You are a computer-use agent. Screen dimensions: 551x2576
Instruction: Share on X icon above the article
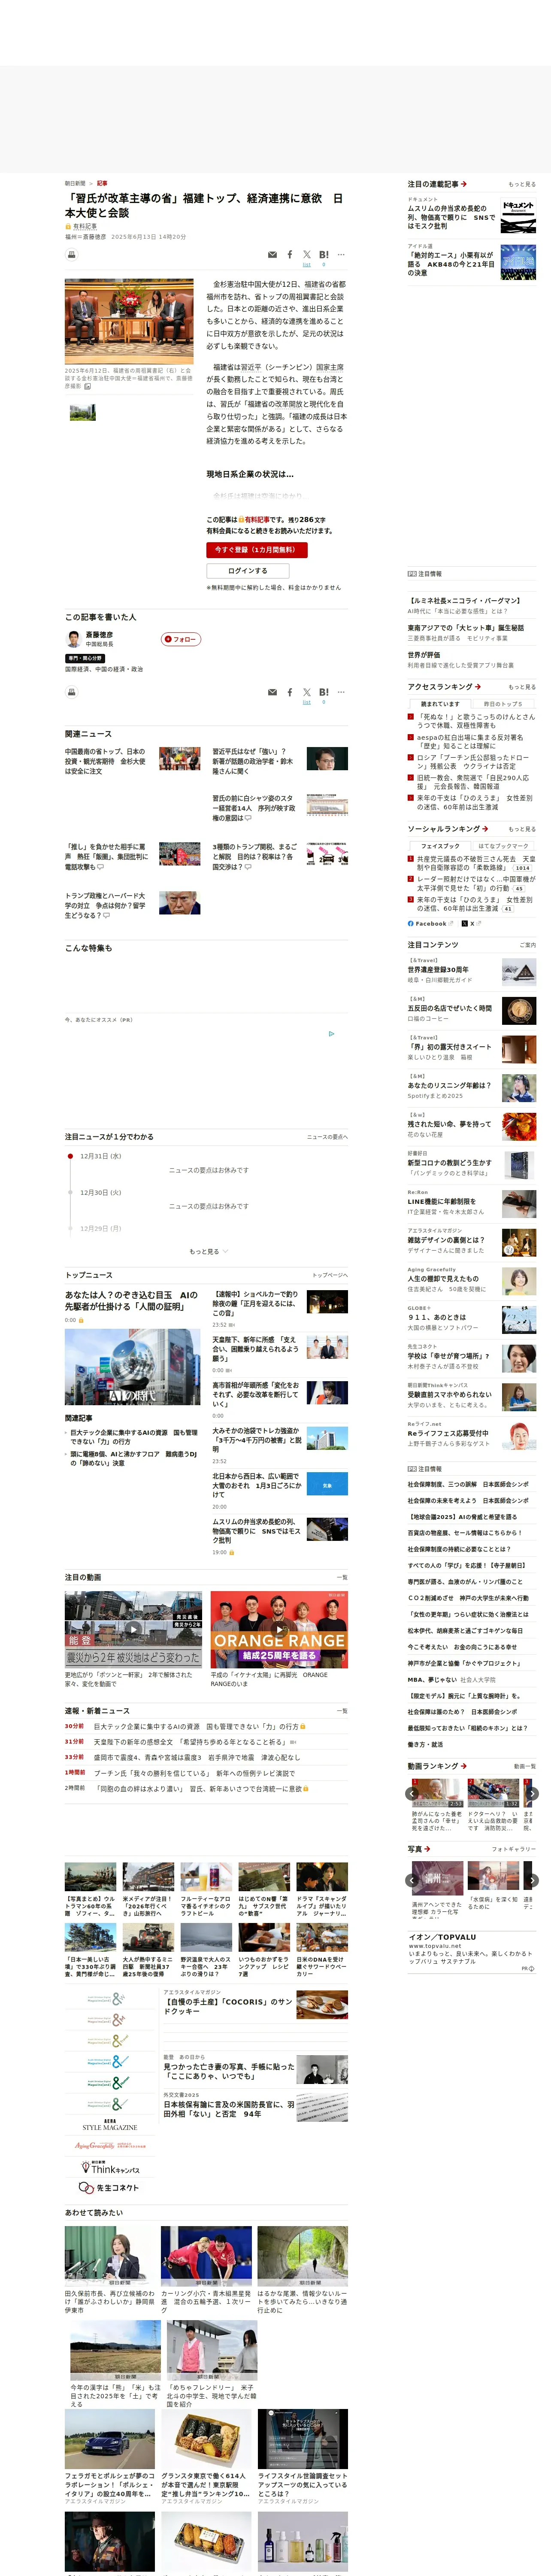[307, 255]
